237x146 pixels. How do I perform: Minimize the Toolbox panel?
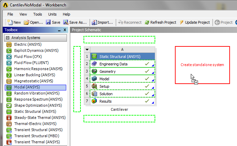(59, 30)
